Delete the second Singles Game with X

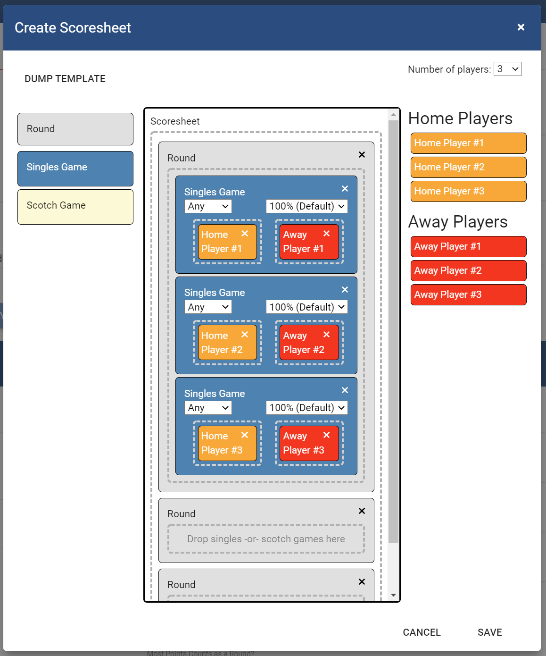(345, 289)
